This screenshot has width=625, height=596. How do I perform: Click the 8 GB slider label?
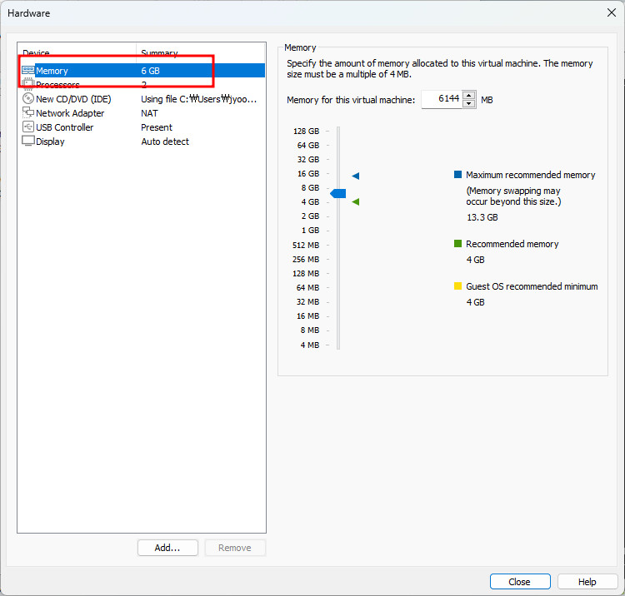click(x=310, y=187)
